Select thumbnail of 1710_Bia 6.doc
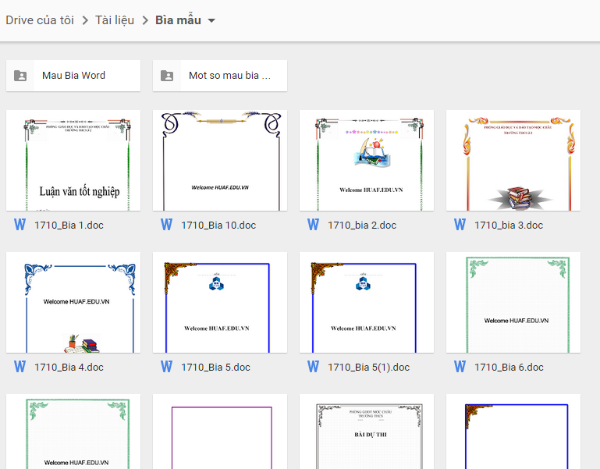Image resolution: width=600 pixels, height=469 pixels. 513,303
